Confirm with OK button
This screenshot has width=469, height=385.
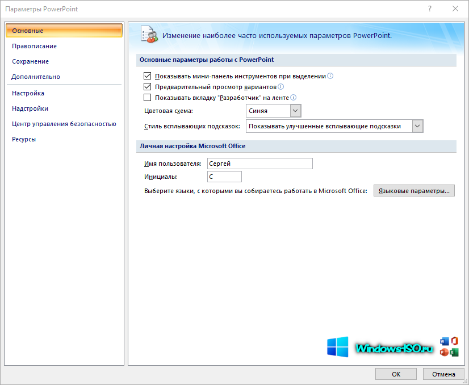pyautogui.click(x=396, y=374)
